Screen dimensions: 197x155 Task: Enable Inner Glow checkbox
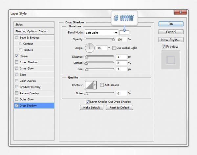point(17,68)
